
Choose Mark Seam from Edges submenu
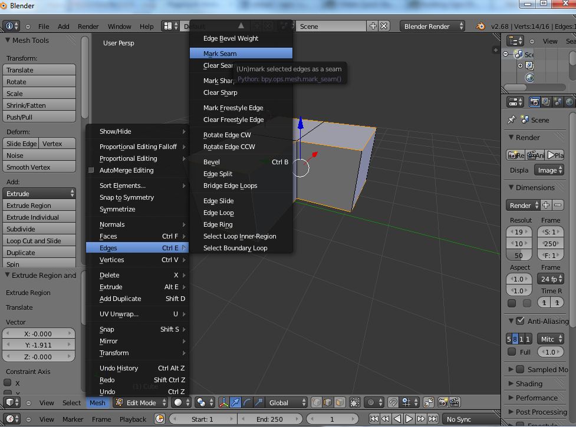tap(241, 53)
